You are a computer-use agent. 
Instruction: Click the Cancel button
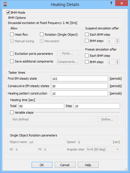coord(65,165)
